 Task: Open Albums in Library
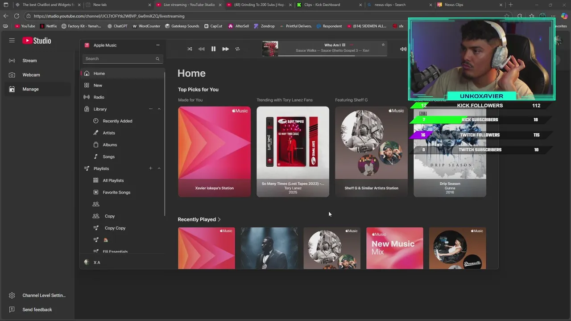point(110,145)
